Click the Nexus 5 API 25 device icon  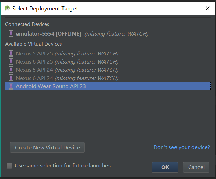pyautogui.click(x=11, y=53)
